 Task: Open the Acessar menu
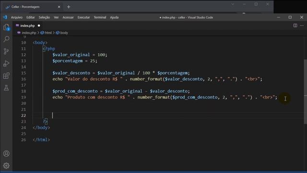coord(68,17)
